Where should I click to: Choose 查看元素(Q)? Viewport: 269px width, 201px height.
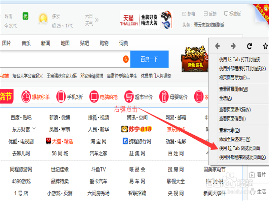click(x=229, y=130)
